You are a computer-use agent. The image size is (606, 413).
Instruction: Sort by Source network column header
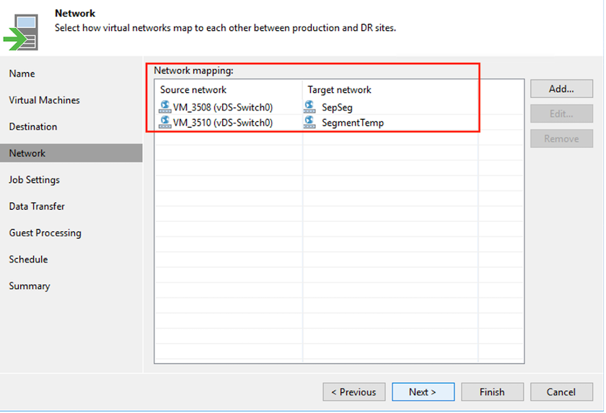(x=193, y=90)
